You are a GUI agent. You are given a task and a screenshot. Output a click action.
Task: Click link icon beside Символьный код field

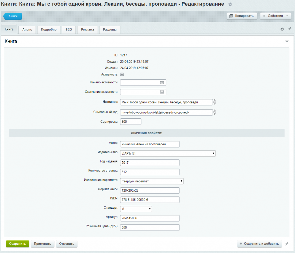click(214, 112)
